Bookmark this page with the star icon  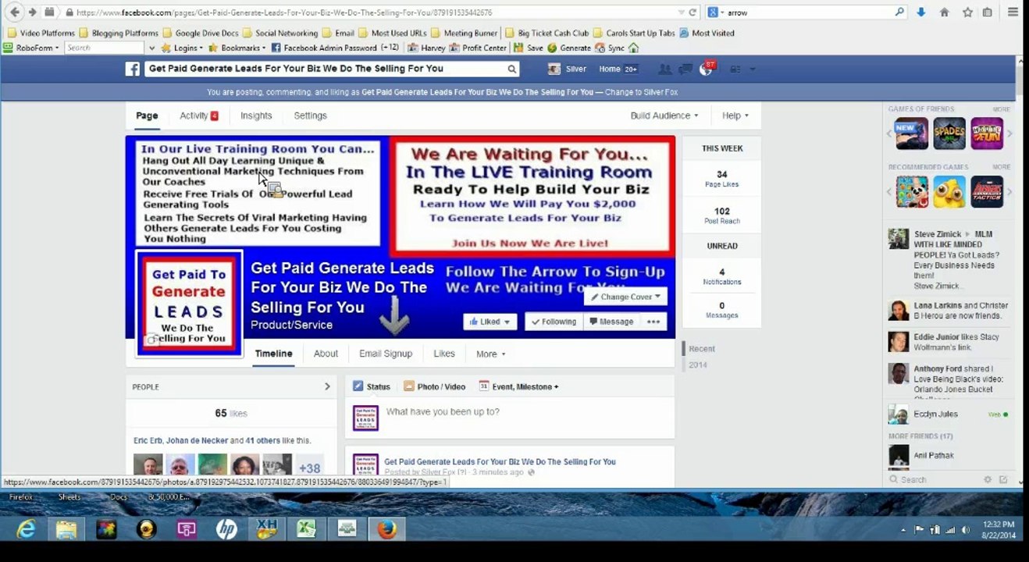click(x=967, y=12)
